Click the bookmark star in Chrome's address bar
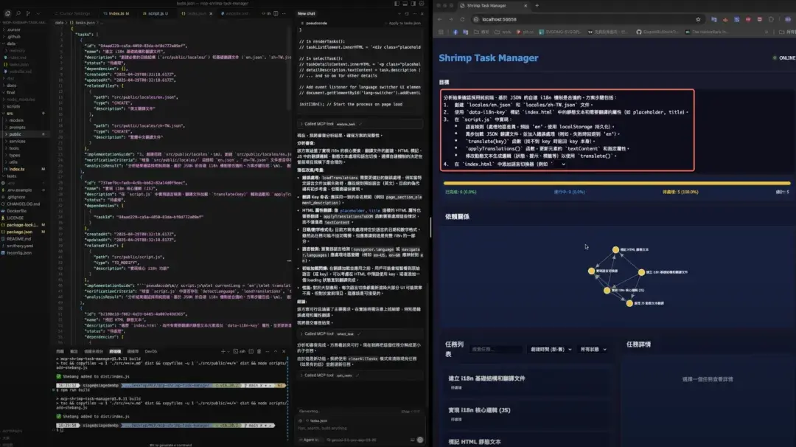Viewport: 796px width, 447px height. 698,20
